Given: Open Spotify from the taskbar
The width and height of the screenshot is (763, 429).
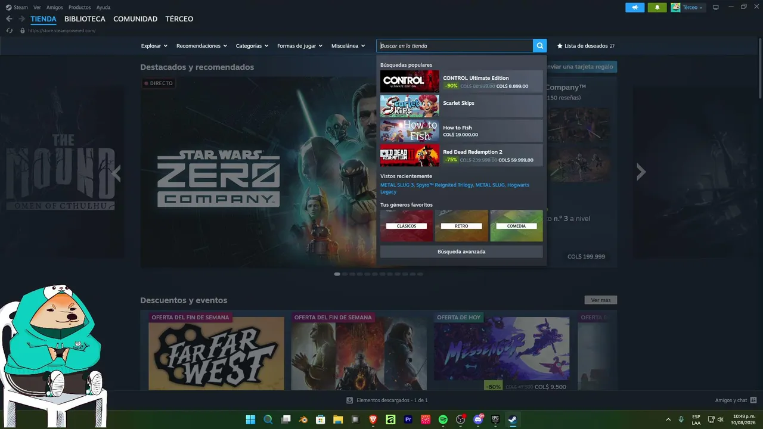Looking at the screenshot, I should point(443,419).
